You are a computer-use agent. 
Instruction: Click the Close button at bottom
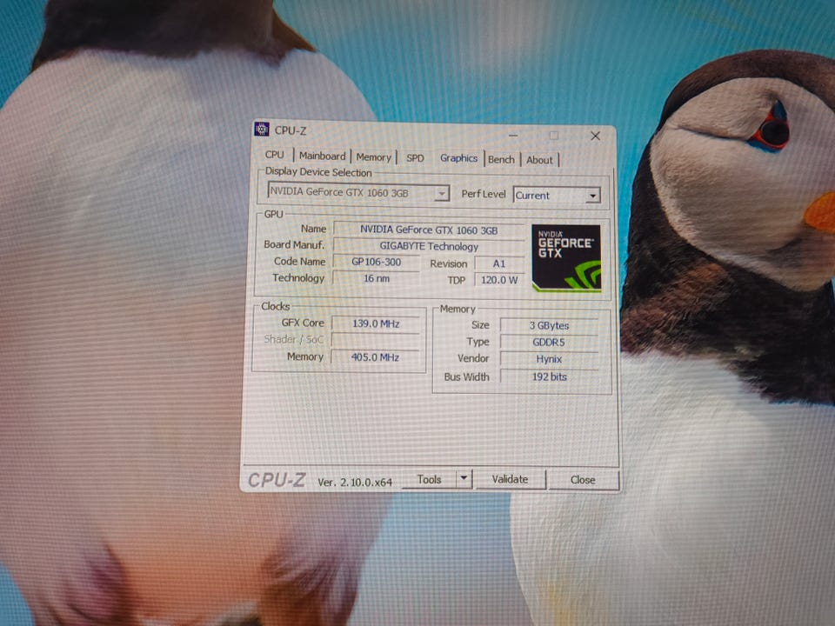[x=583, y=480]
